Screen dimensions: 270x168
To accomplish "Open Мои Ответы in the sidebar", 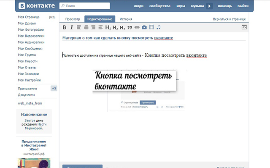I will coord(27,68).
